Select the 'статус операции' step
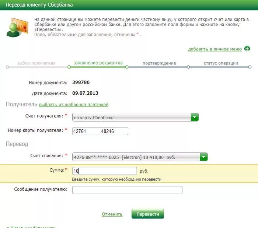 (x=221, y=63)
